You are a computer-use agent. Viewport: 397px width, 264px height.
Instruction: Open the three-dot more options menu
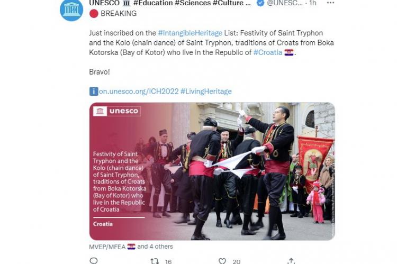(x=330, y=3)
